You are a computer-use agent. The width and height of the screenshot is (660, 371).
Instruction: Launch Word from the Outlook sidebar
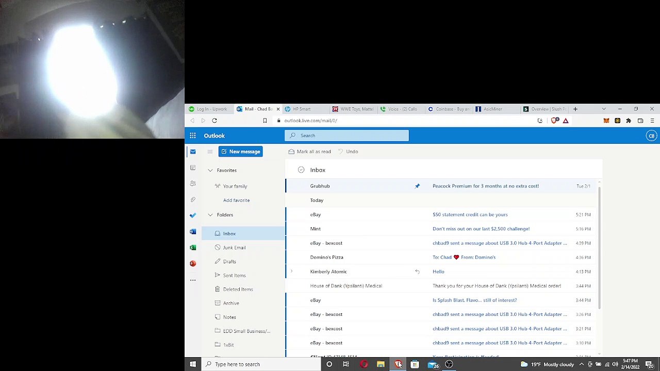point(193,231)
